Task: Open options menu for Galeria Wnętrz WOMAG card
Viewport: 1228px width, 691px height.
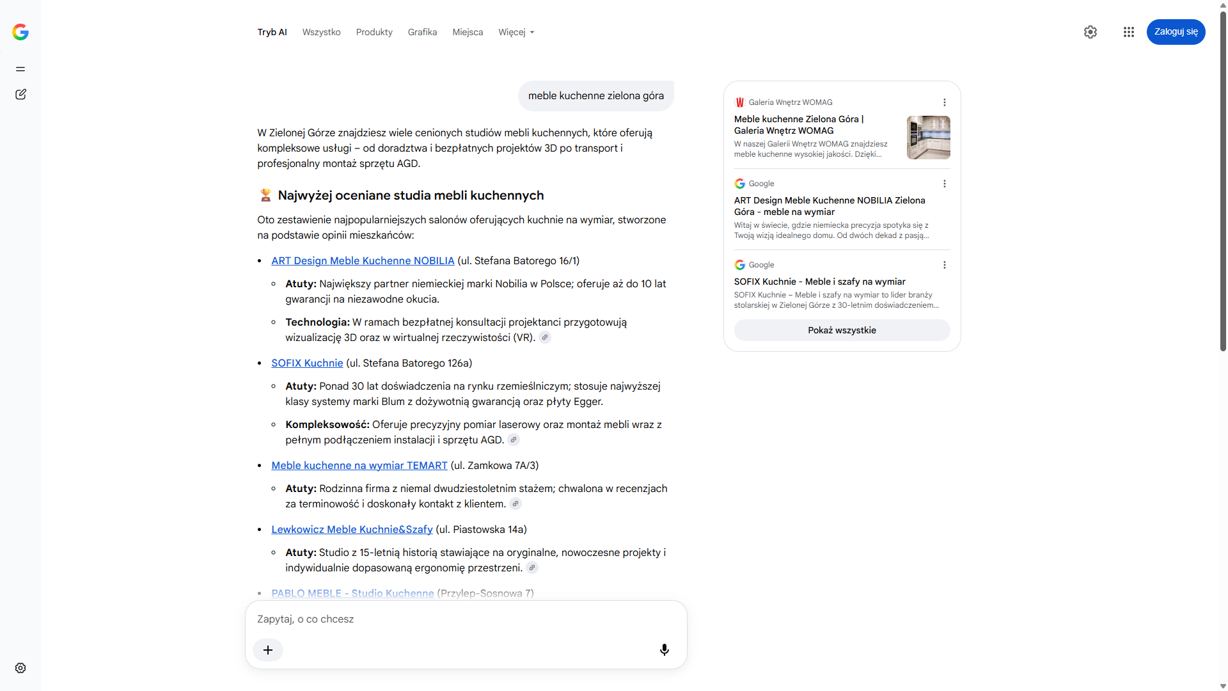Action: click(944, 102)
